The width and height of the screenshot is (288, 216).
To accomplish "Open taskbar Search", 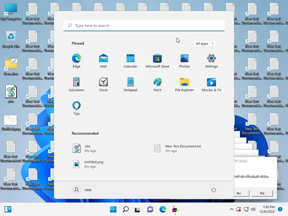I will (x=126, y=209).
